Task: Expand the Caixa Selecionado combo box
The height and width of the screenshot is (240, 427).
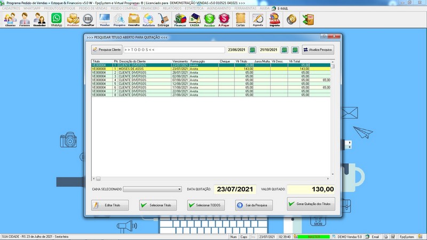Action: 179,189
